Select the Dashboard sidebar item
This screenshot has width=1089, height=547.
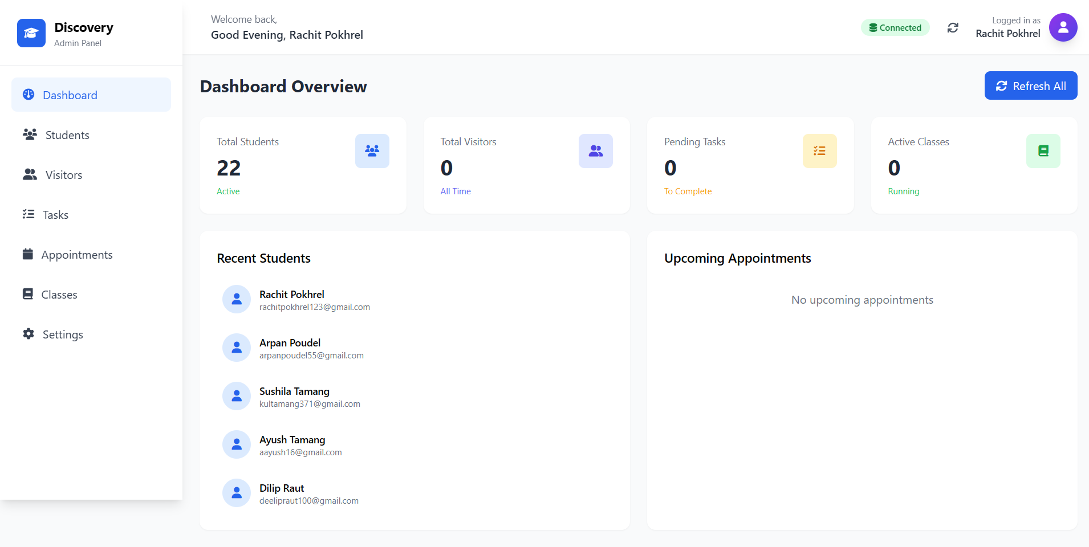click(70, 95)
